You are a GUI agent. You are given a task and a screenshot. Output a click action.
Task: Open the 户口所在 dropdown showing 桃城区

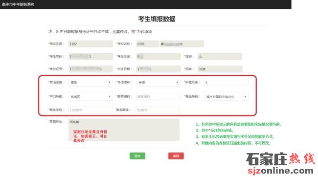[x=91, y=96]
